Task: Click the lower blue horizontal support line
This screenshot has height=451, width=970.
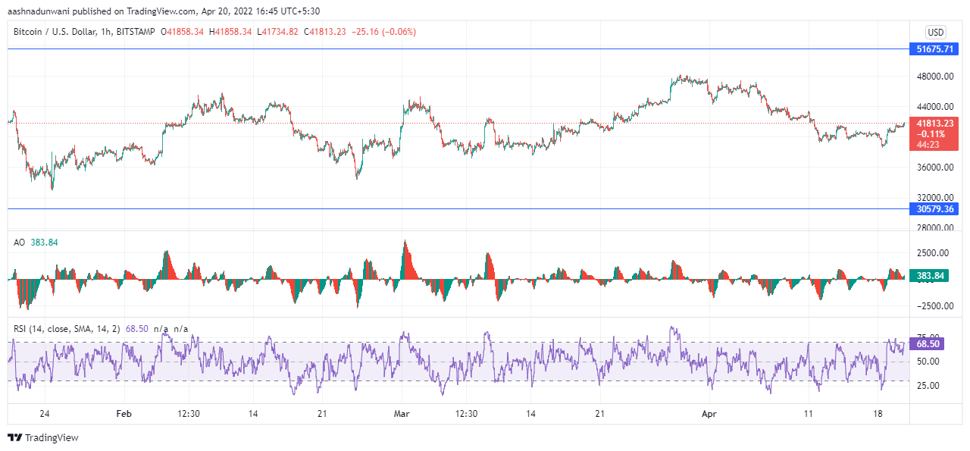Action: (x=455, y=208)
